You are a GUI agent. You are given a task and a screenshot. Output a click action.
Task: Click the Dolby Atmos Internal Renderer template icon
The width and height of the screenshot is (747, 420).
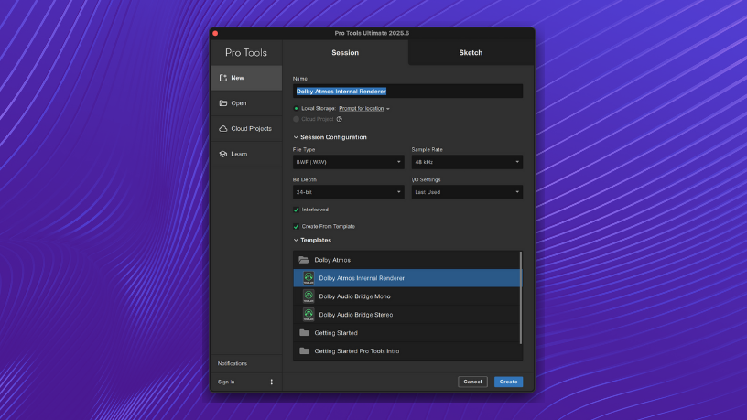coord(309,277)
